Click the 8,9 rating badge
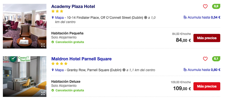The height and width of the screenshot is (100, 226). click(x=216, y=6)
